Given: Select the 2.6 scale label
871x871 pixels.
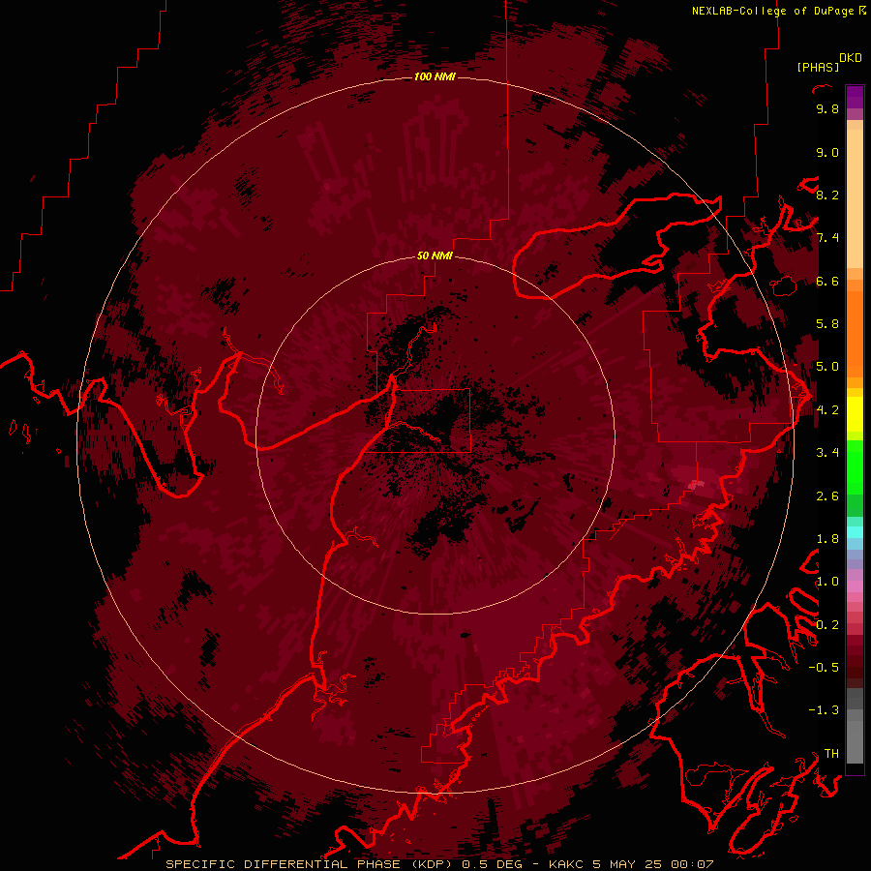Looking at the screenshot, I should click(x=827, y=496).
